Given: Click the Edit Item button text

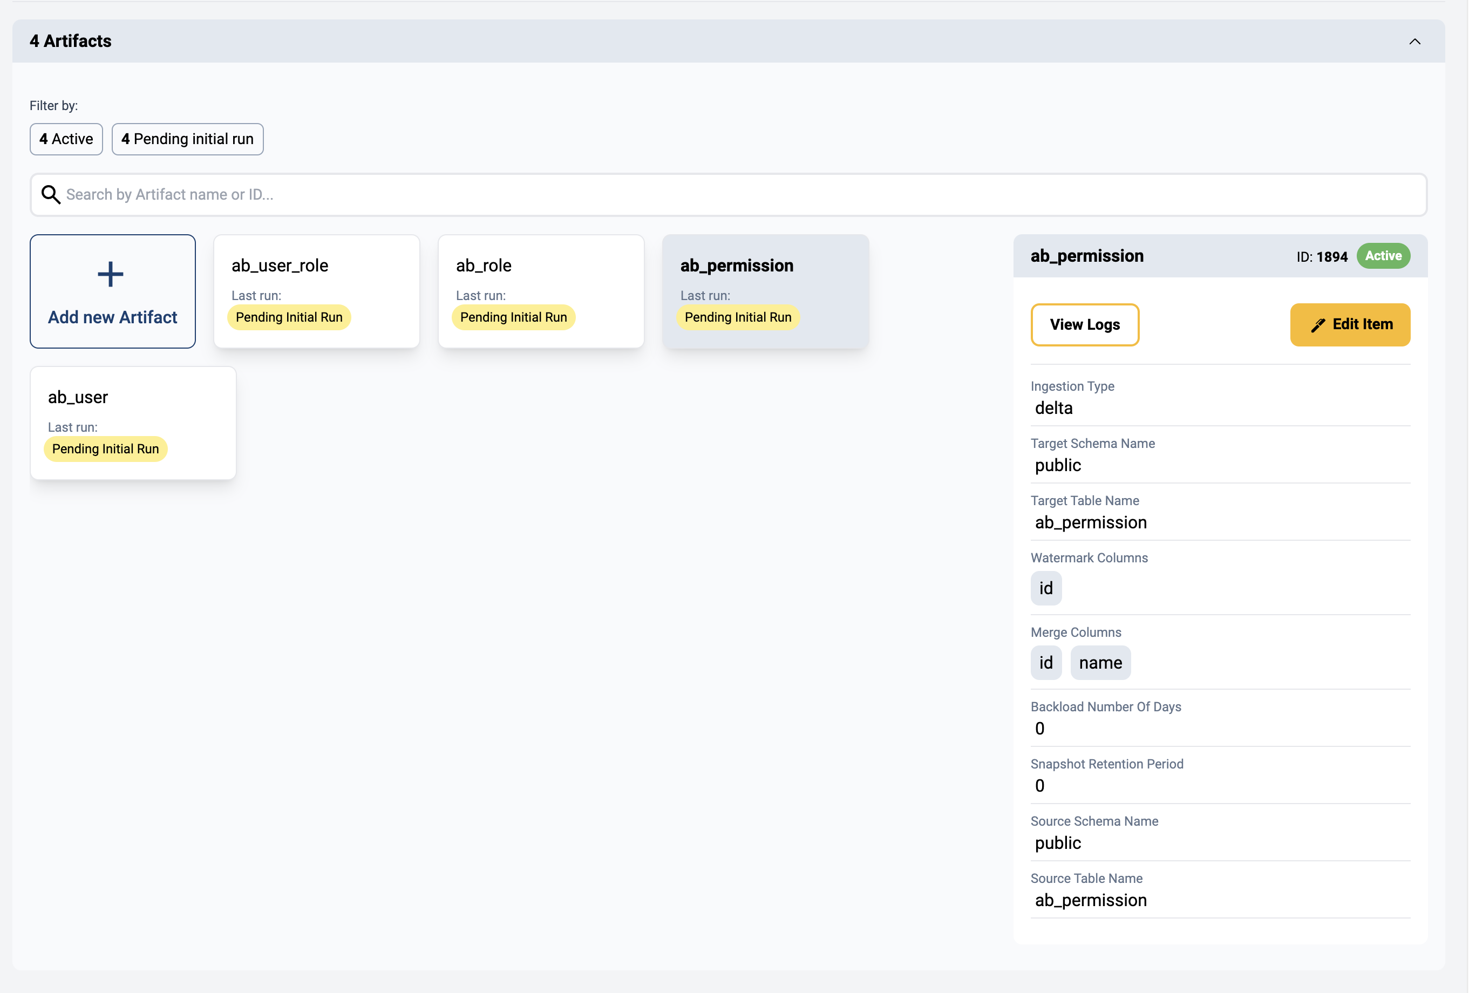Looking at the screenshot, I should [1362, 324].
